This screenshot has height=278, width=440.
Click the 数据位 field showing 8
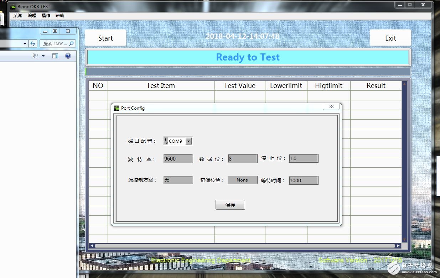(243, 158)
